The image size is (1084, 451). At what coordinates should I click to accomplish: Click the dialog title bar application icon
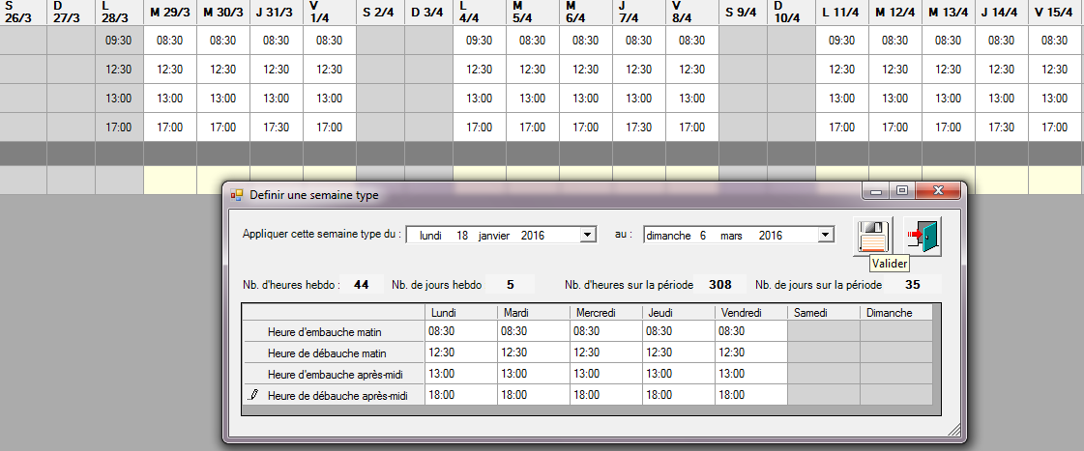tap(237, 195)
